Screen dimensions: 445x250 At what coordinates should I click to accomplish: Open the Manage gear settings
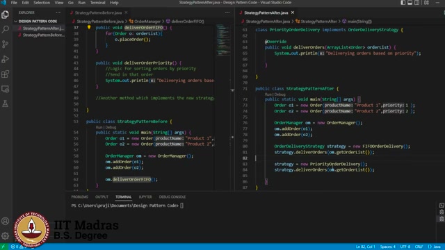[5, 235]
